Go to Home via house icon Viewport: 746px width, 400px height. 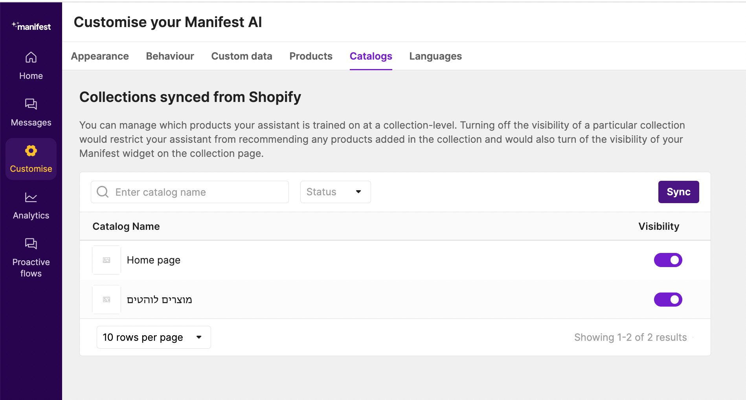(x=31, y=58)
